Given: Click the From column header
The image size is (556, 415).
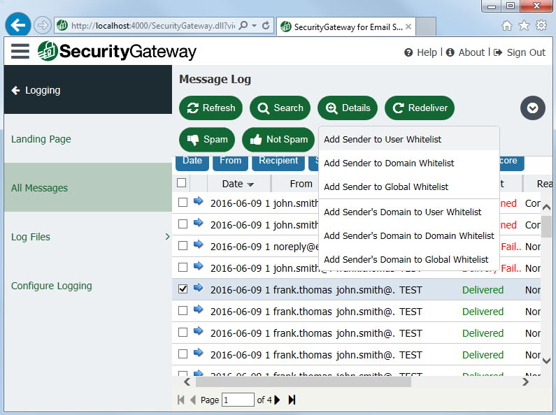Looking at the screenshot, I should coord(301,184).
